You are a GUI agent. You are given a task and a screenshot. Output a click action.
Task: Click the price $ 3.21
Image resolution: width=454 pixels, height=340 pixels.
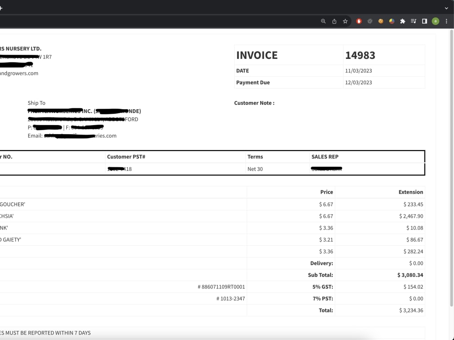pos(326,240)
